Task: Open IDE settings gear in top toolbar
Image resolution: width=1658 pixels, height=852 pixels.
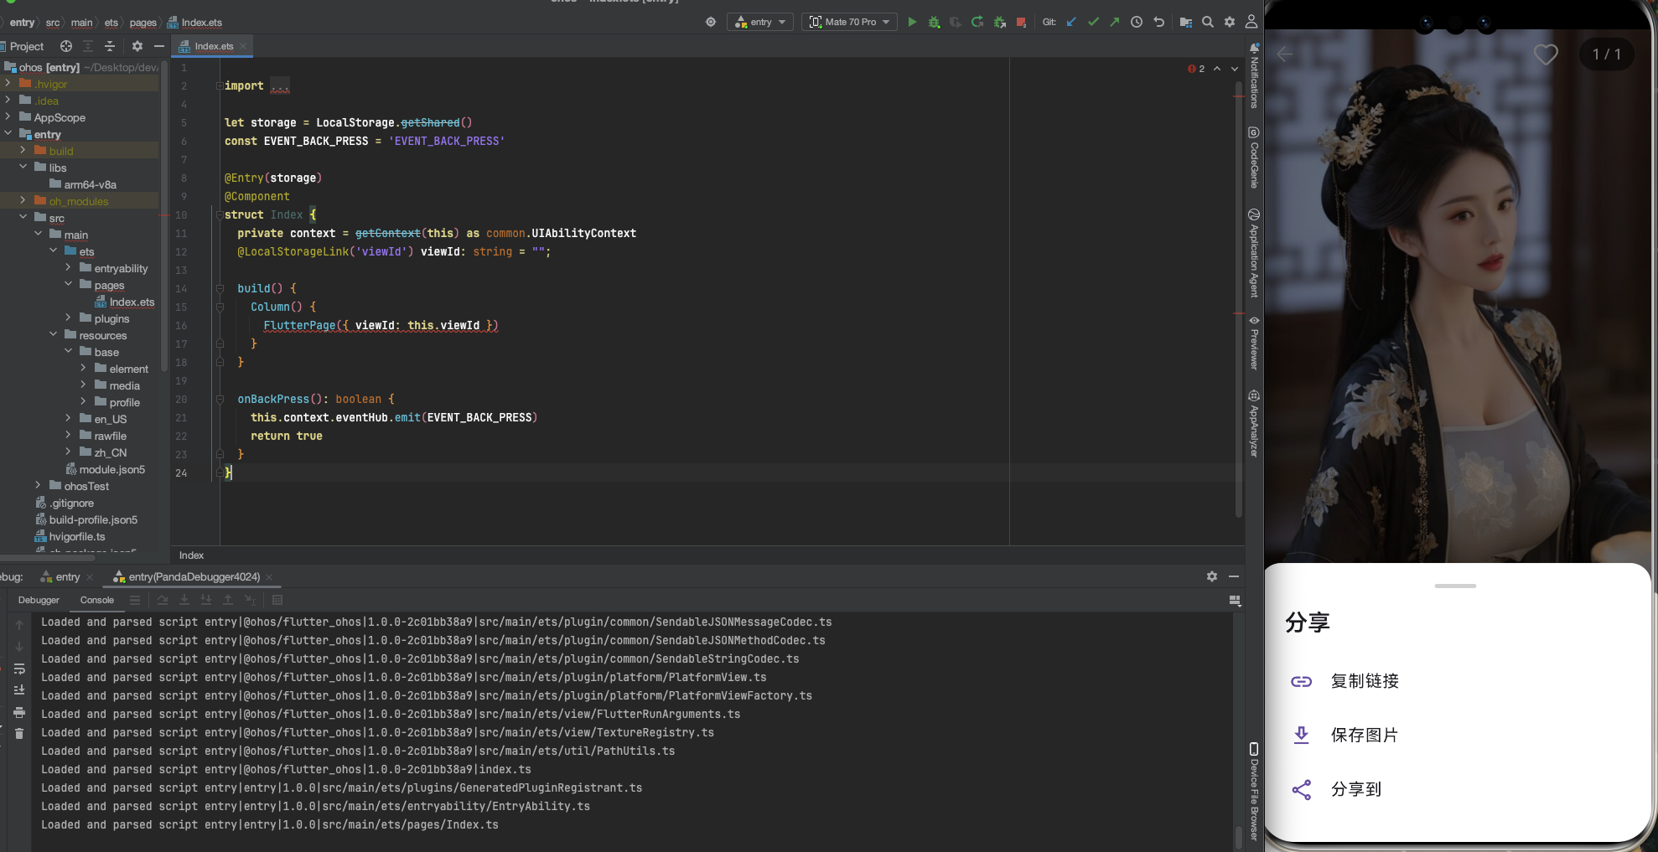Action: [1230, 22]
